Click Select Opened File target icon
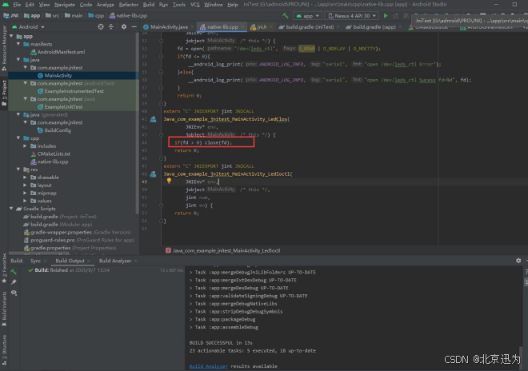This screenshot has width=528, height=371. 100,26
